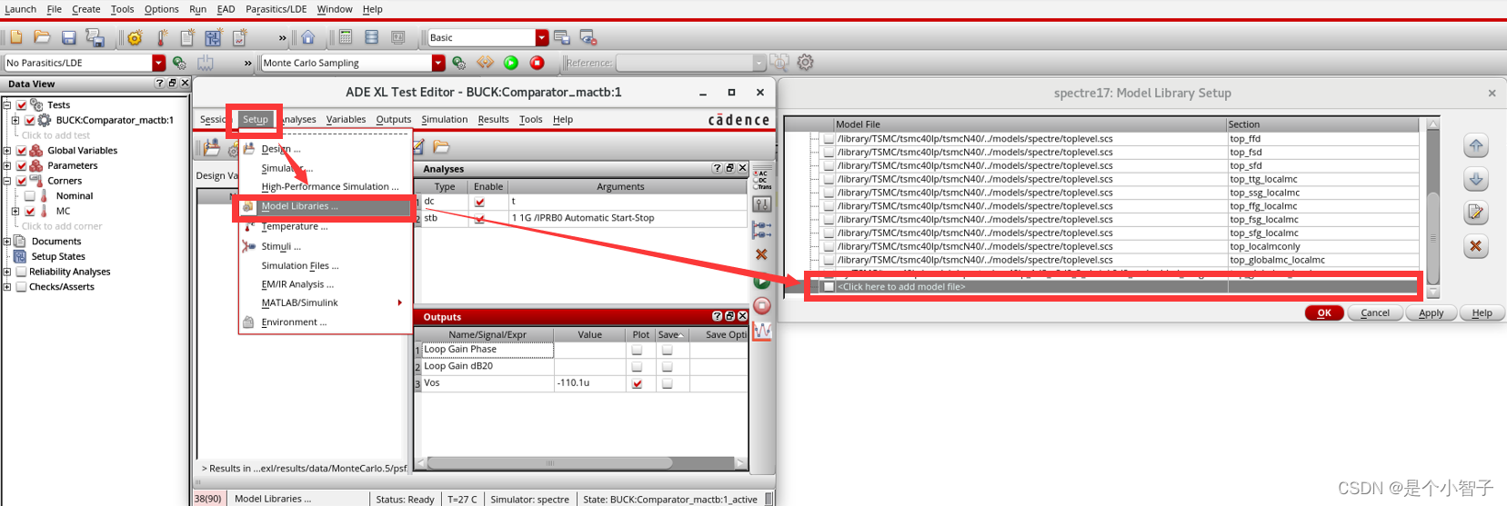The image size is (1507, 506).
Task: Click the Outputs panel horizontal scrollbar
Action: click(550, 462)
